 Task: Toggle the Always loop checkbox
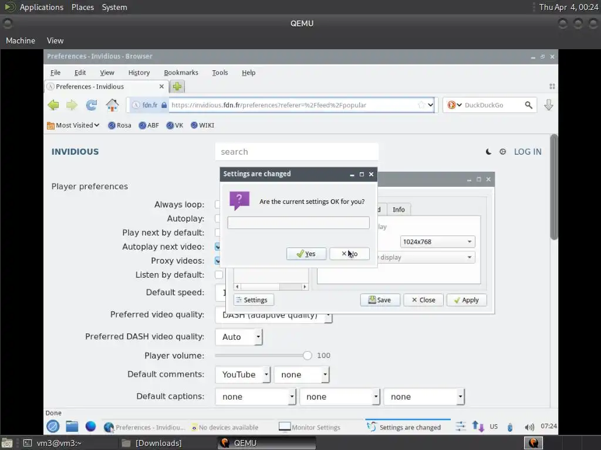click(217, 204)
